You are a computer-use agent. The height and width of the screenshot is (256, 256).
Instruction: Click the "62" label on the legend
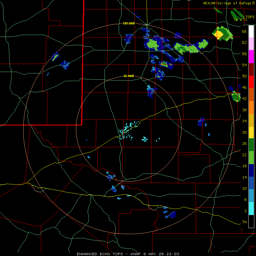(244, 43)
